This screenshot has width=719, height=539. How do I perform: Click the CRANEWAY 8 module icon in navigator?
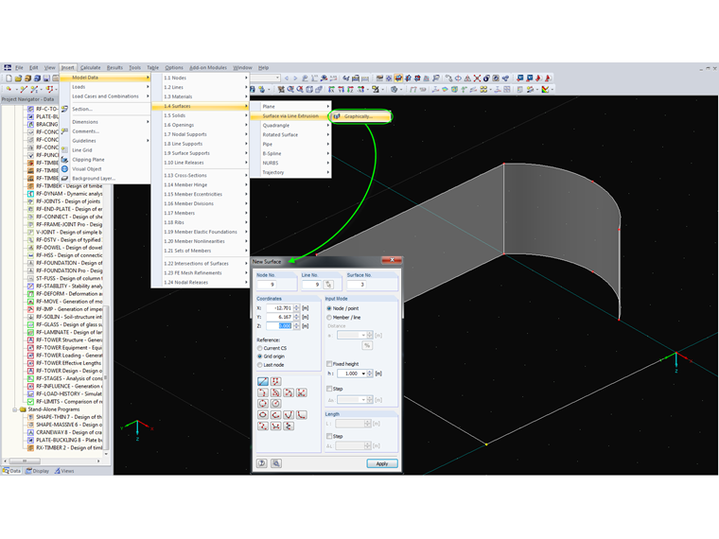(30, 432)
